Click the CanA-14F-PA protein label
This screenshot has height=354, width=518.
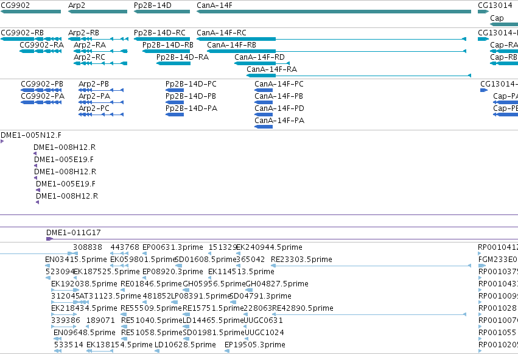279,121
